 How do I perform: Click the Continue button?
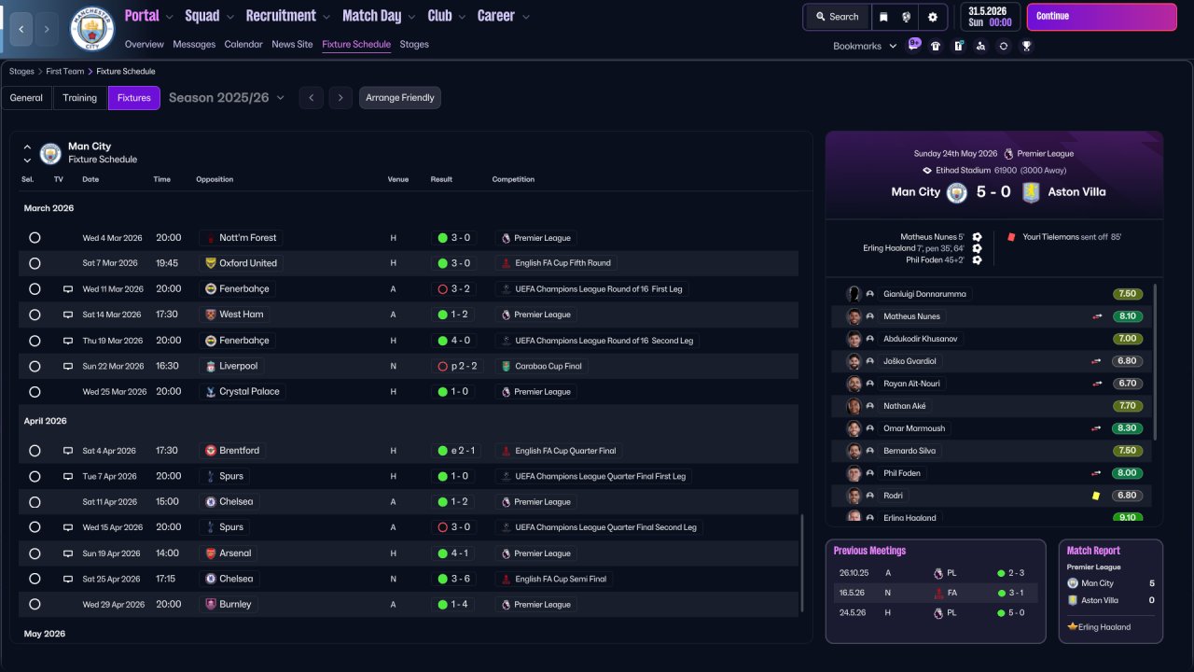click(x=1102, y=17)
